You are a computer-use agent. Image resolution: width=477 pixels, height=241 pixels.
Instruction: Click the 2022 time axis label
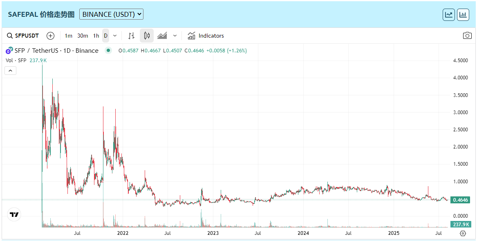coord(123,233)
